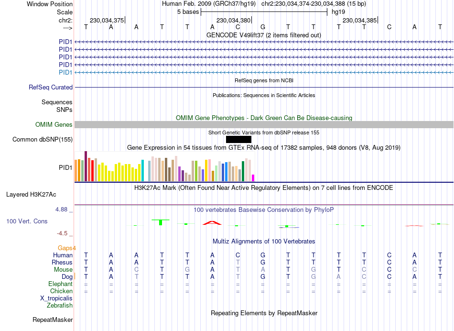
Task: Click the Zebrafish alignment row label
Action: point(60,306)
